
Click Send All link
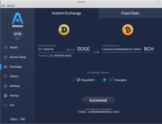(x=70, y=49)
